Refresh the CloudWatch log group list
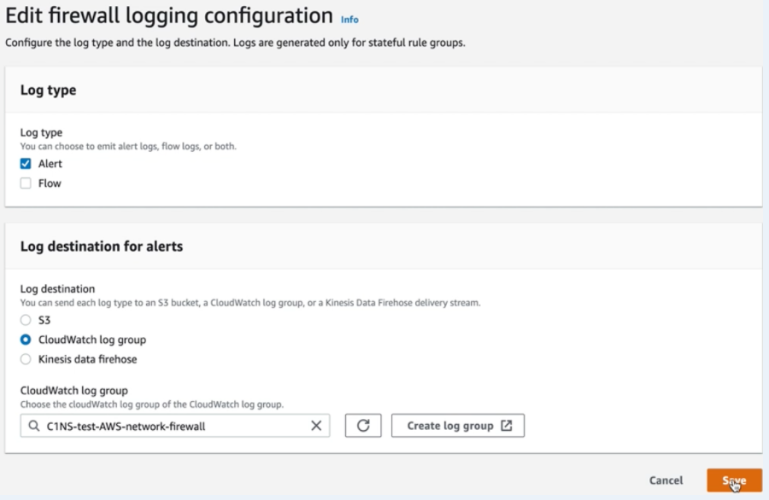Viewport: 769px width, 500px height. (363, 426)
